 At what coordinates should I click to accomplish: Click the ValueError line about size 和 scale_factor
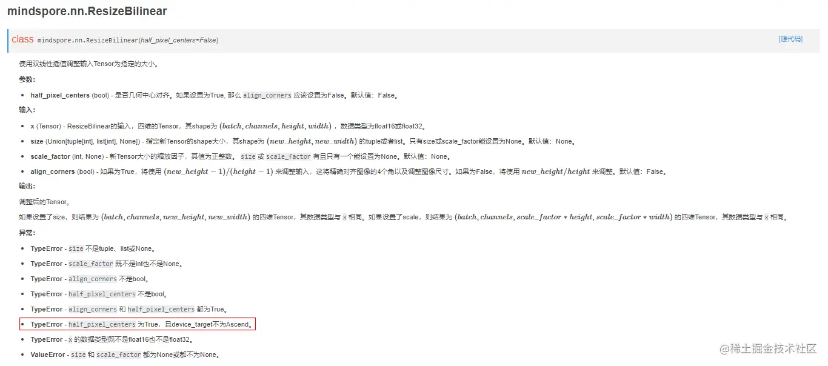[125, 354]
